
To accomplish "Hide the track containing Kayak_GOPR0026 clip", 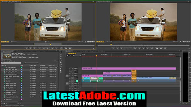I will click(x=77, y=78).
